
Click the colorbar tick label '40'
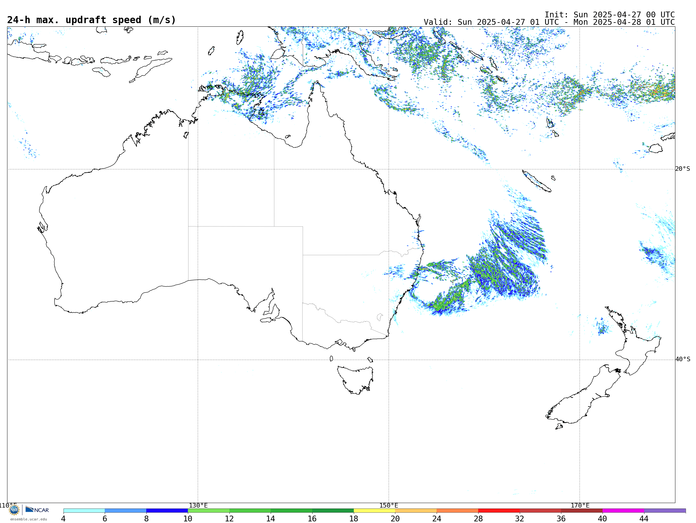pos(603,519)
